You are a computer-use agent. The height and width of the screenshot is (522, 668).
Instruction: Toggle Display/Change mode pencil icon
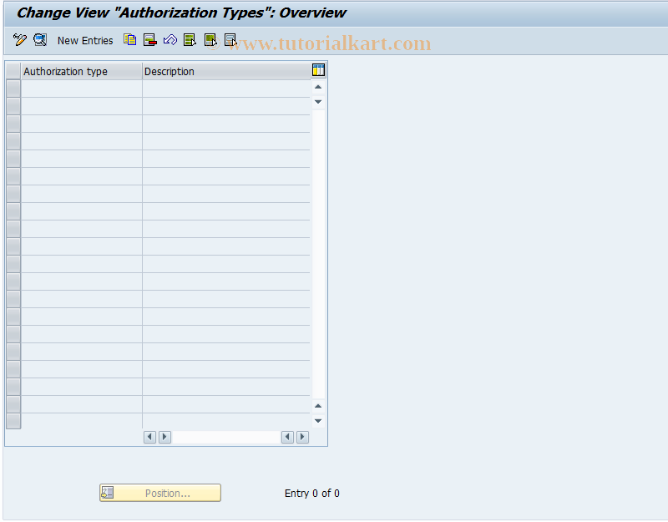tap(19, 40)
